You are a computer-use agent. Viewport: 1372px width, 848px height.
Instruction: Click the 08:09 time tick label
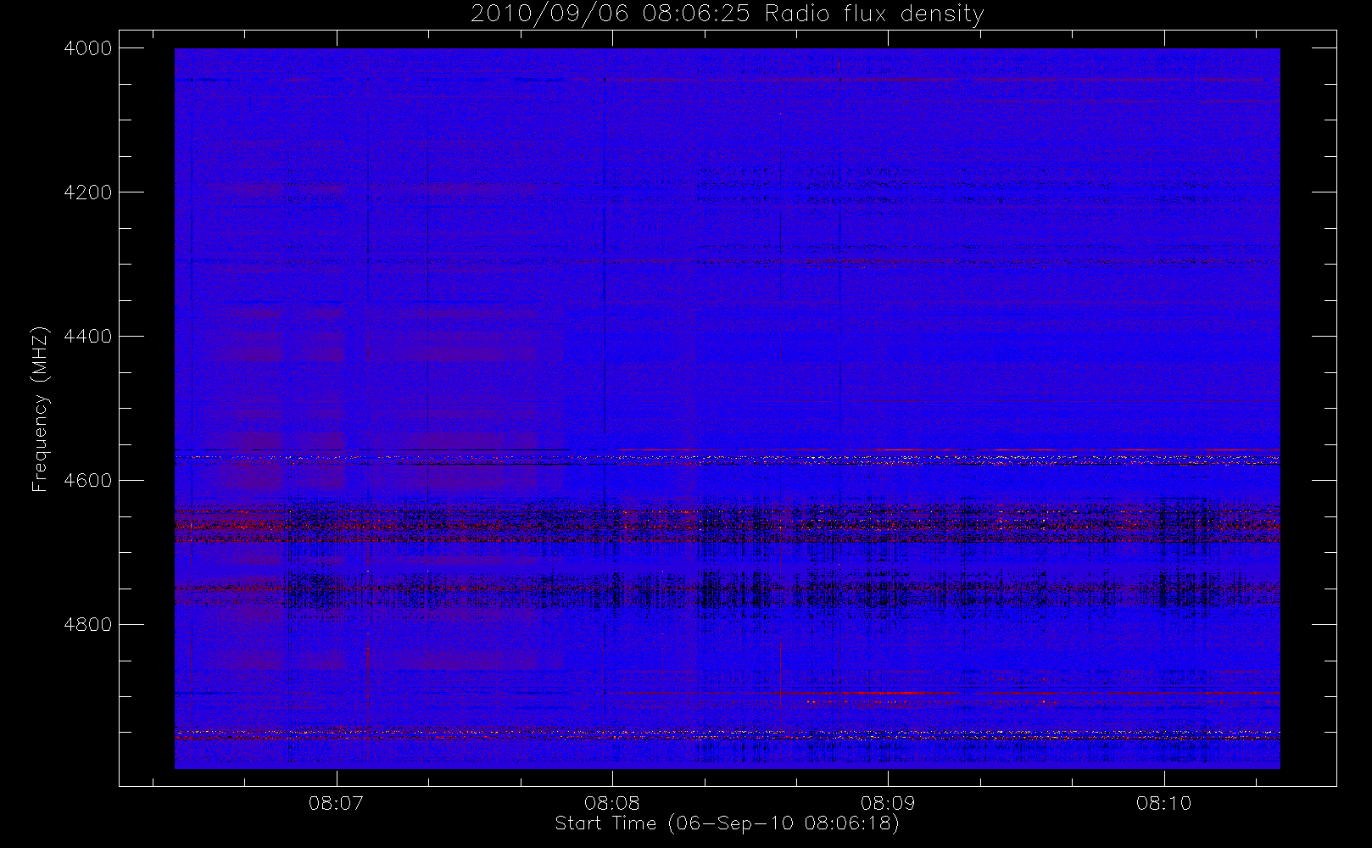888,803
